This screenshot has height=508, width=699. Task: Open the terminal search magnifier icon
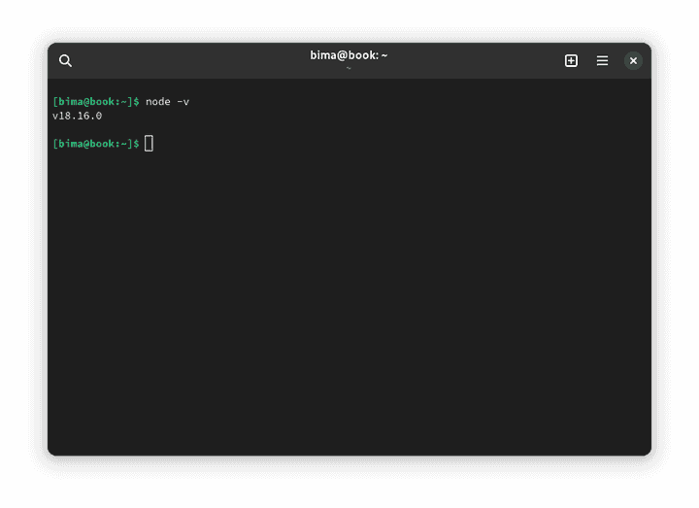65,60
